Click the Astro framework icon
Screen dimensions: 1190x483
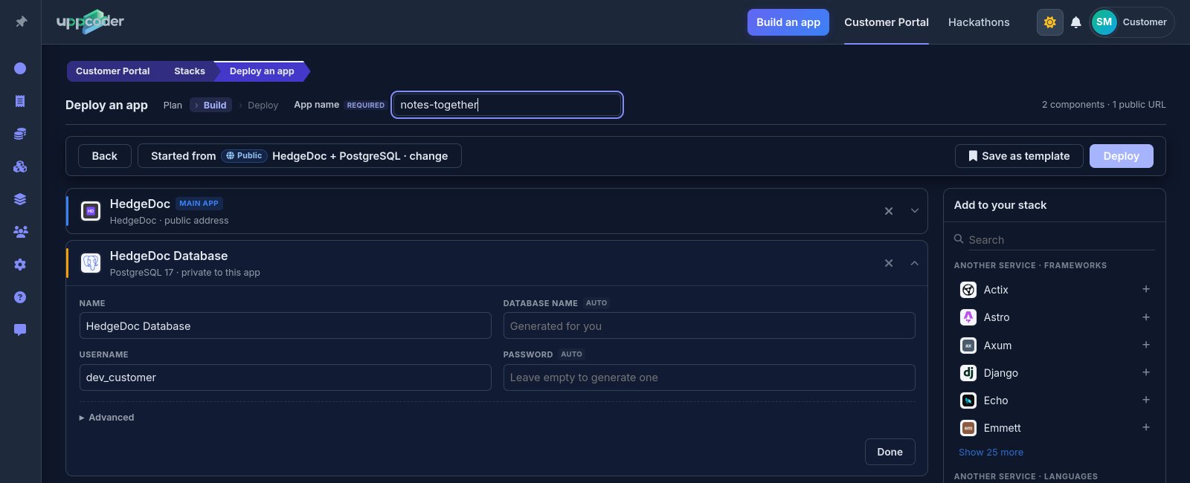pyautogui.click(x=968, y=317)
